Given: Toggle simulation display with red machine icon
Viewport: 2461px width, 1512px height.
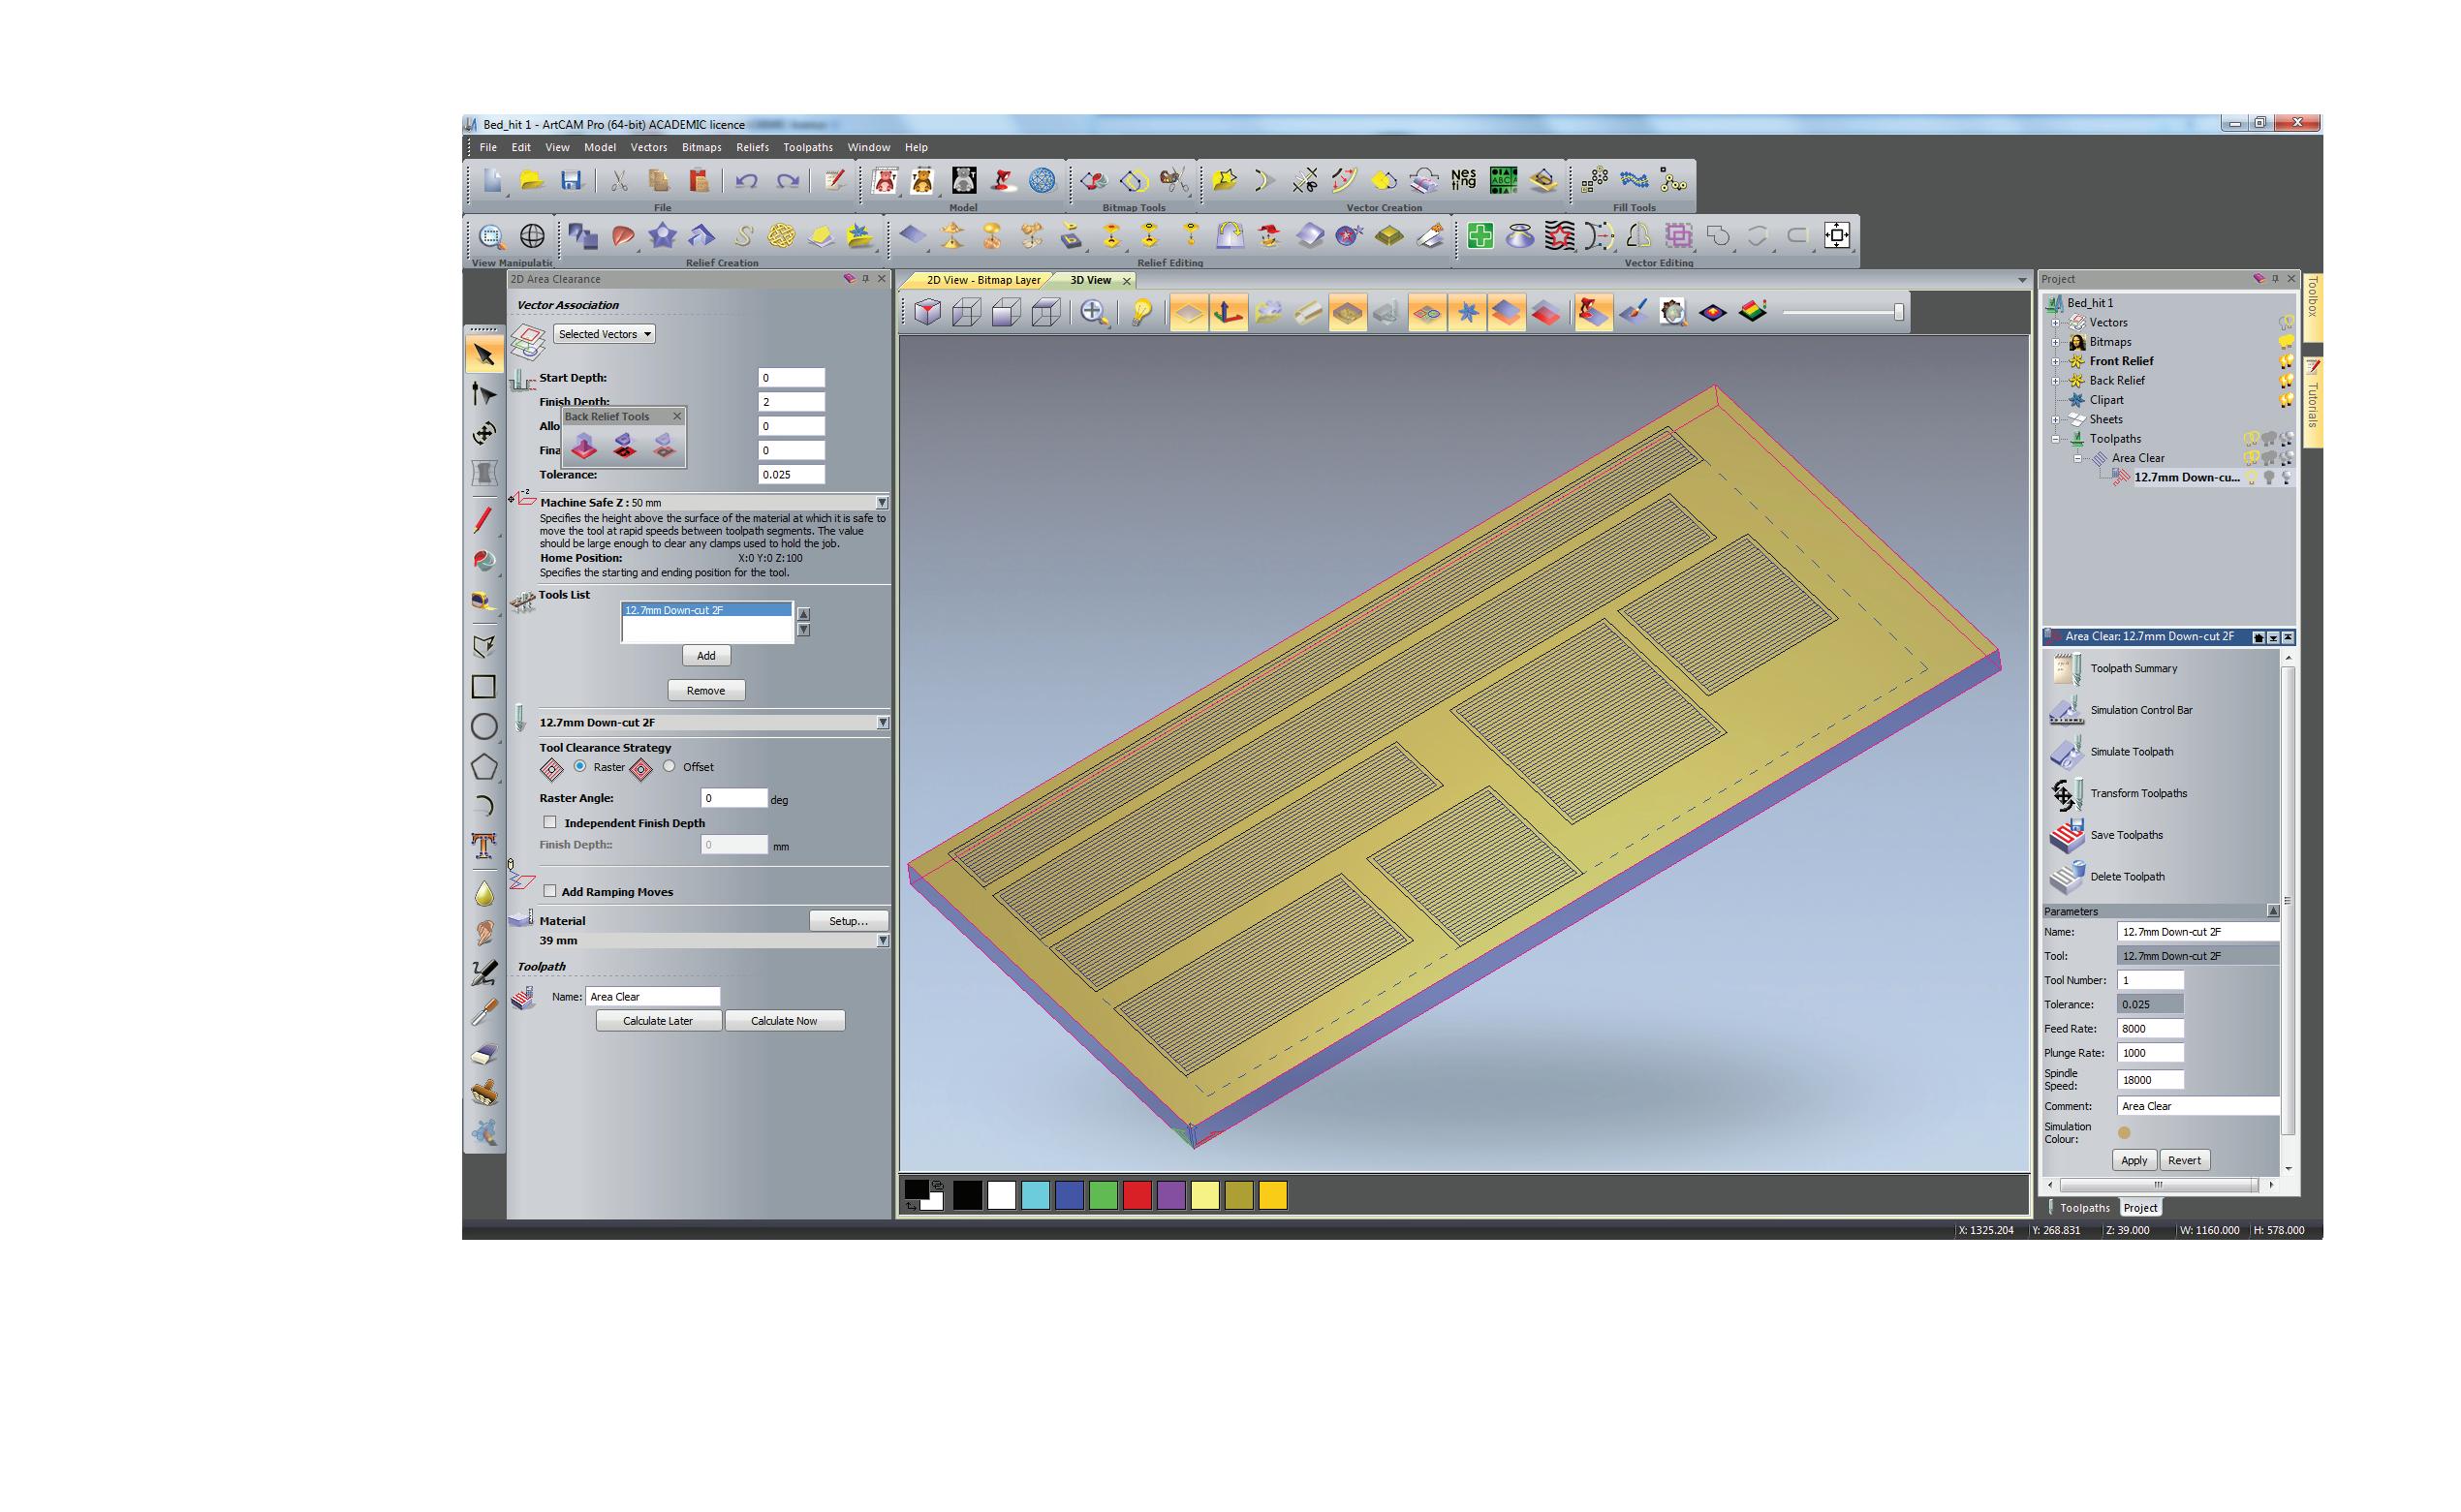Looking at the screenshot, I should click(x=1593, y=313).
